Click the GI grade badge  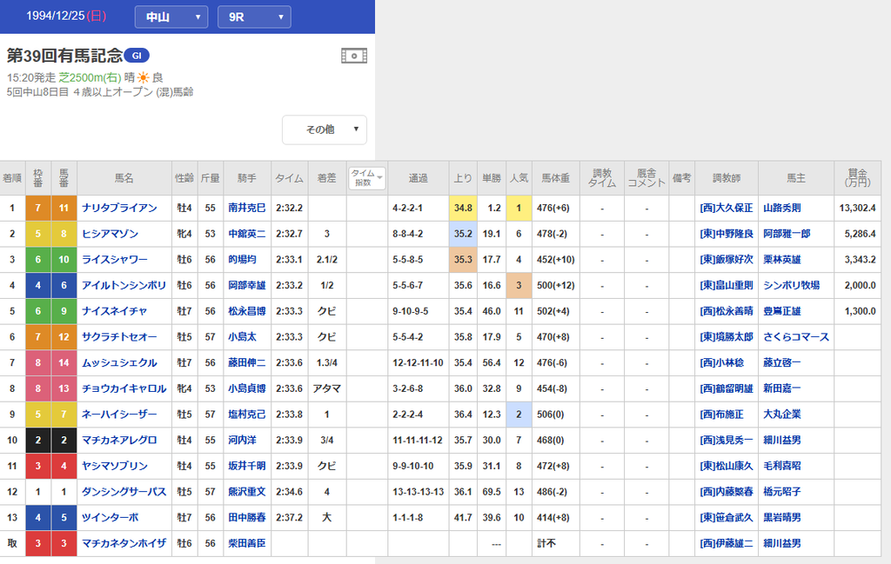(137, 56)
